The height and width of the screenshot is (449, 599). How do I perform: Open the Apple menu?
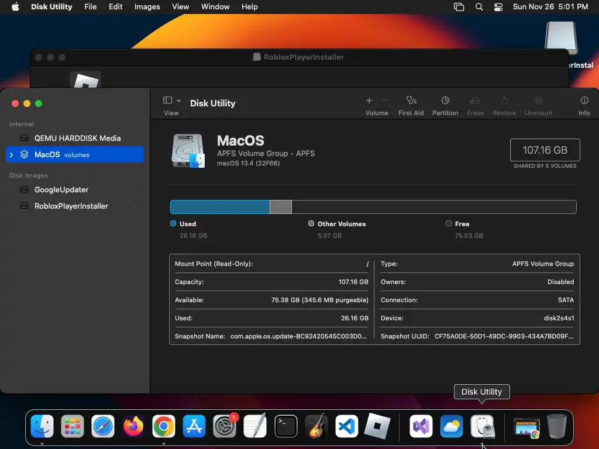[x=15, y=7]
